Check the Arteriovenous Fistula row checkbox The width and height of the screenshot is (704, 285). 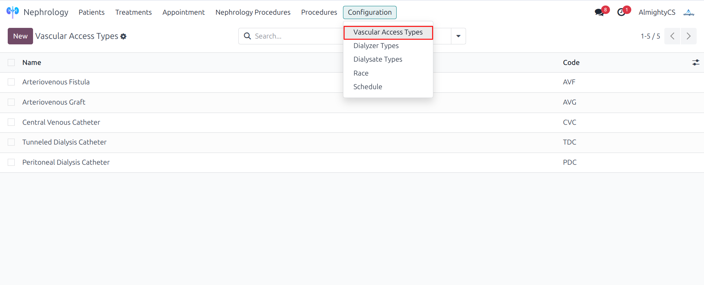11,82
